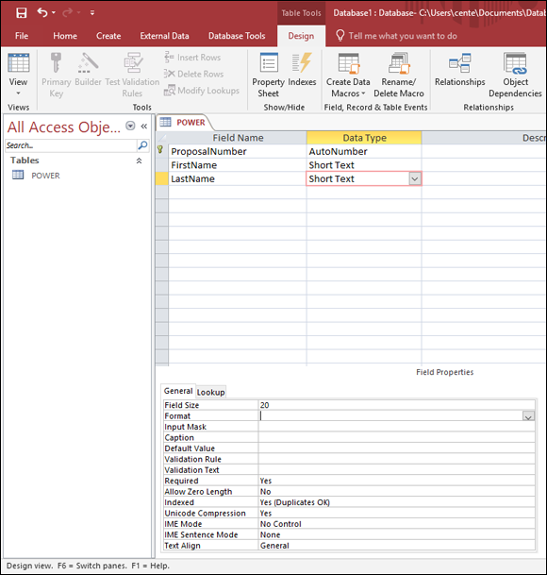Click the View datasheet icon
Image resolution: width=547 pixels, height=575 pixels.
[x=18, y=63]
